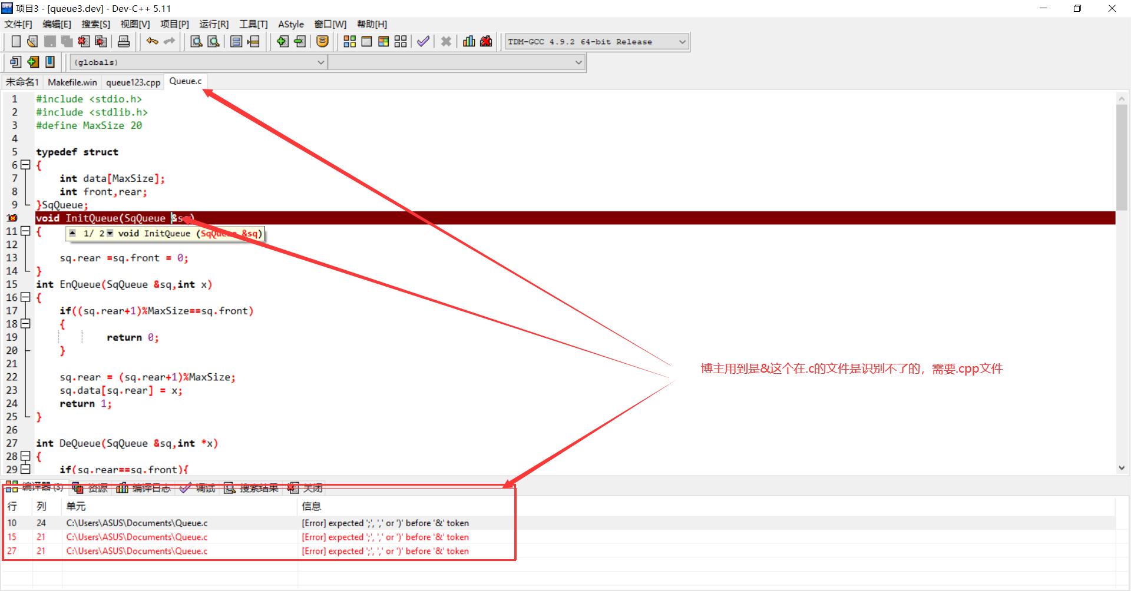Click the Save file toolbar icon
The height and width of the screenshot is (591, 1131).
(49, 41)
